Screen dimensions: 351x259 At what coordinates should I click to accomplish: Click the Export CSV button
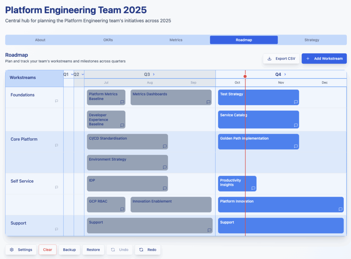281,59
